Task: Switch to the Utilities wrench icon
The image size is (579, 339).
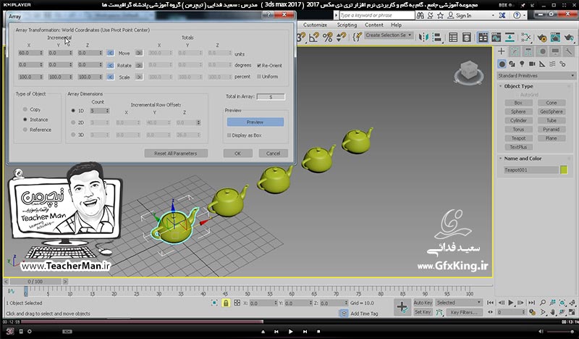Action: (569, 51)
